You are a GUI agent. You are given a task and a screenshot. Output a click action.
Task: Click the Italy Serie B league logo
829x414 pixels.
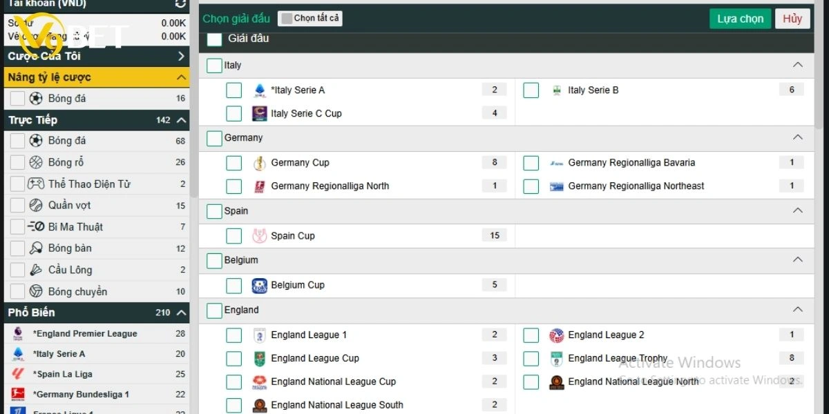pyautogui.click(x=557, y=90)
